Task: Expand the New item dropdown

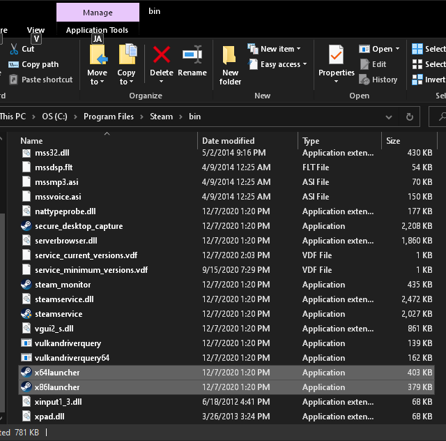Action: 298,49
